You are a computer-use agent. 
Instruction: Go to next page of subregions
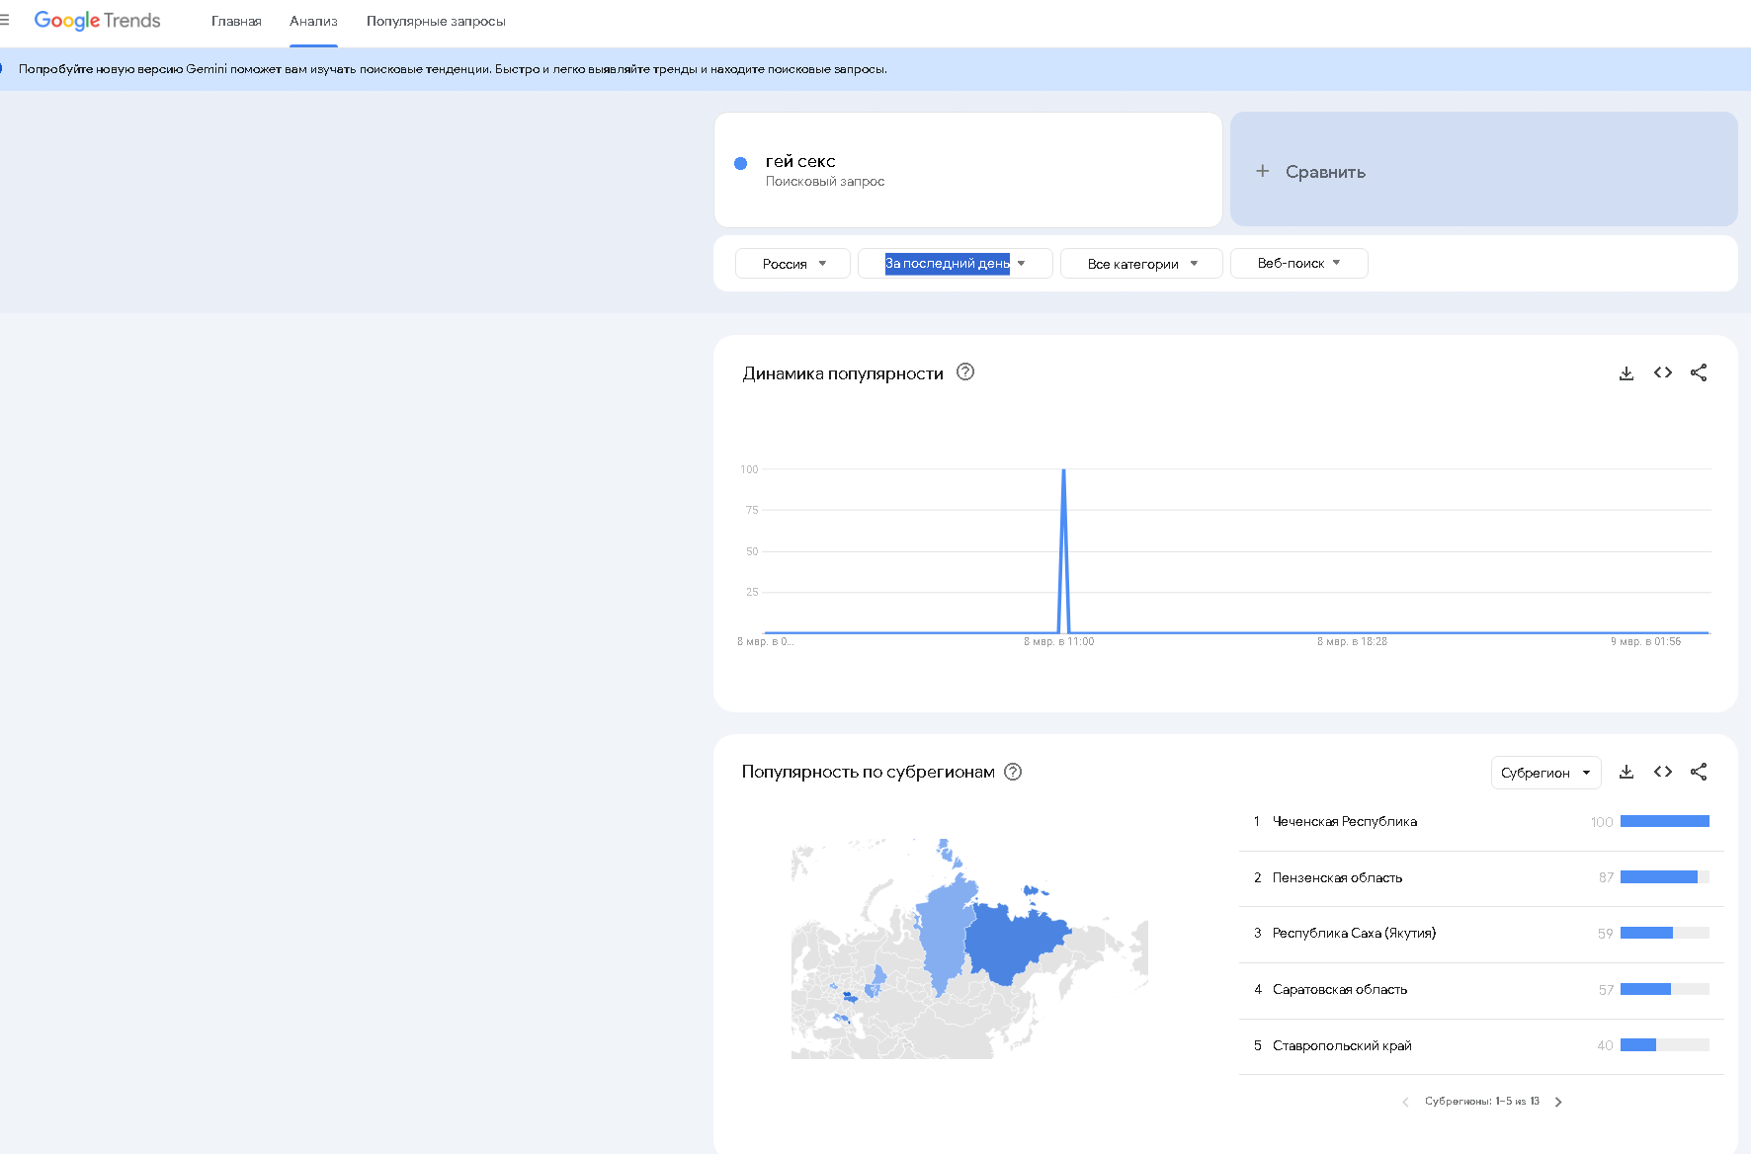point(1558,1102)
